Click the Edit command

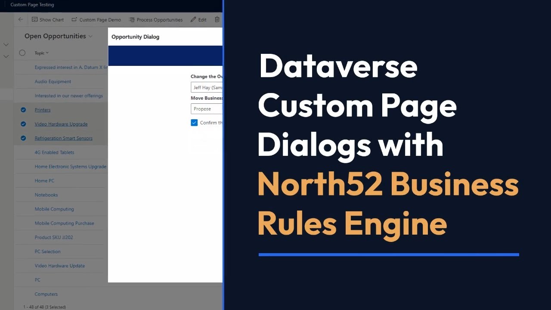198,19
